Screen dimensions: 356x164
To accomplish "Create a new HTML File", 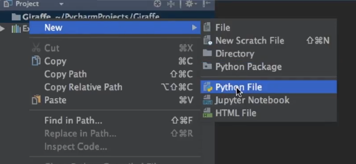I will pyautogui.click(x=269, y=113).
